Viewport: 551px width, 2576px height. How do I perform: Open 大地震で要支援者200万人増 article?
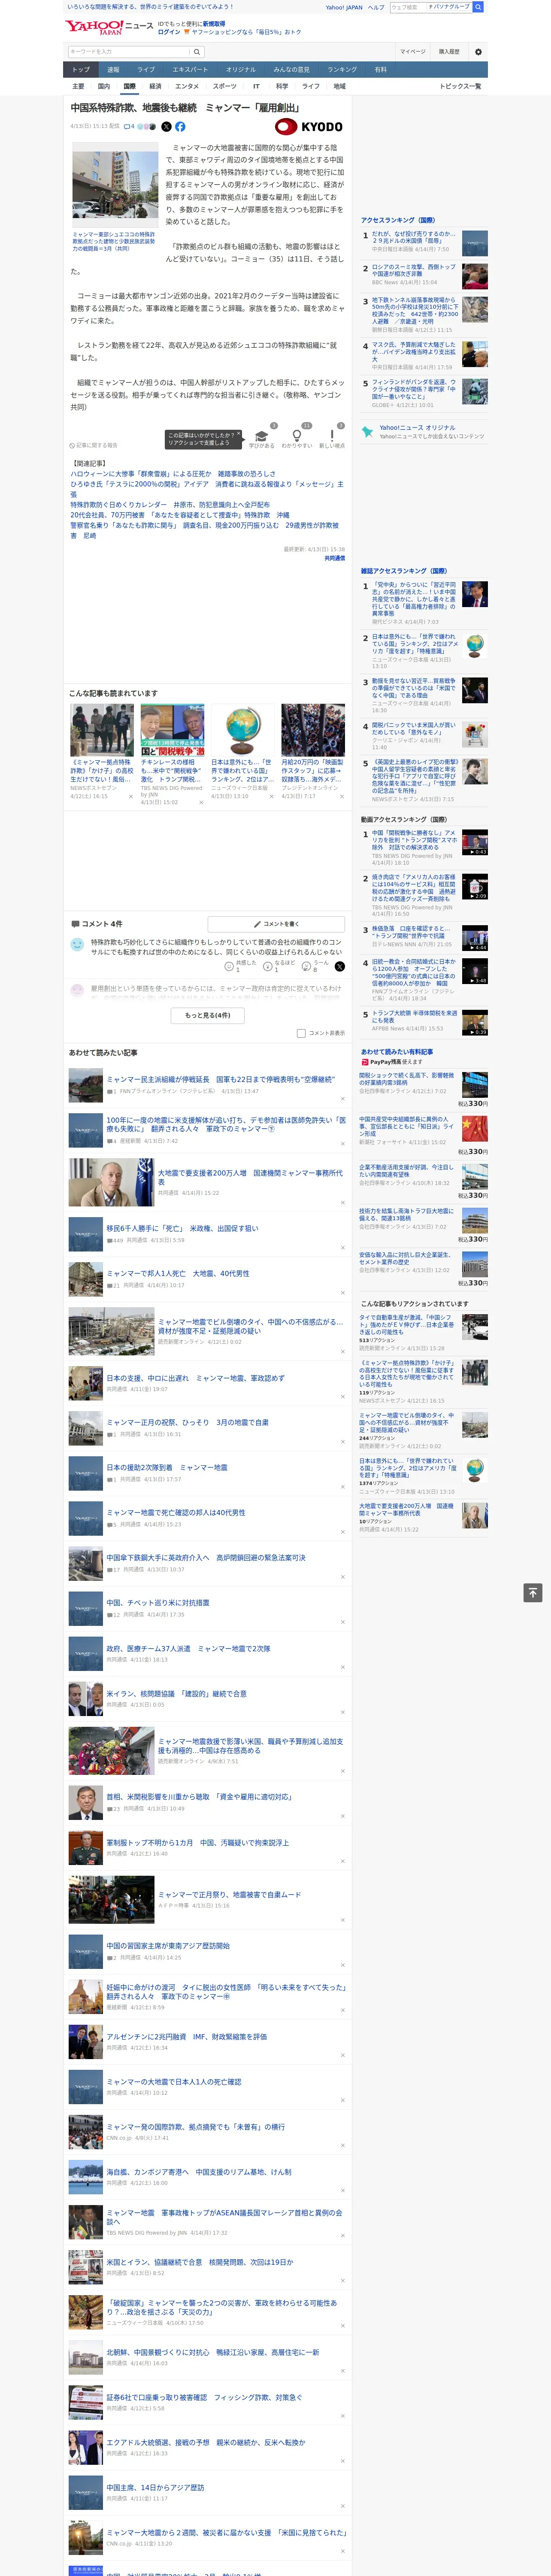(x=250, y=1177)
